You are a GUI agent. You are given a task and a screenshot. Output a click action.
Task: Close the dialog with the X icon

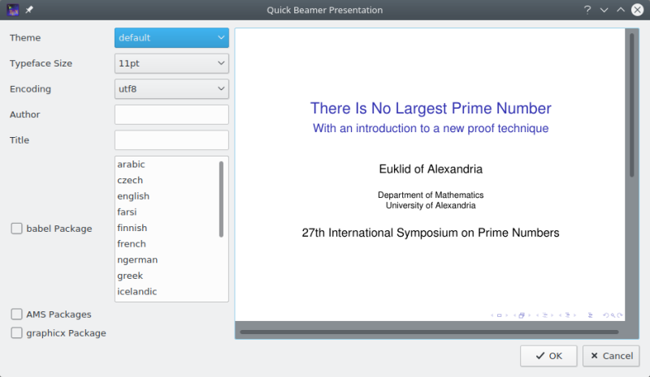pos(638,10)
